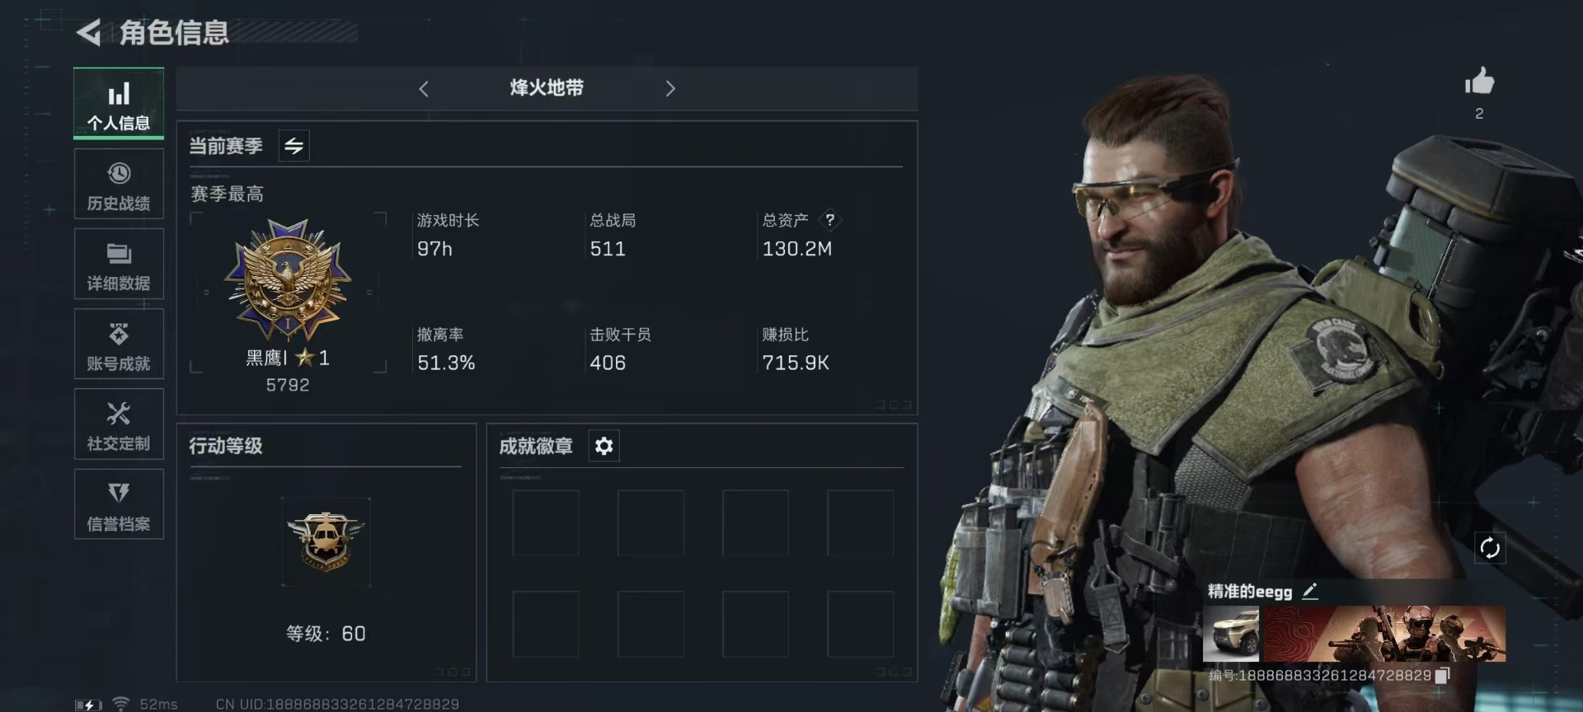Click the 黑鹰 rank emblem

point(288,280)
